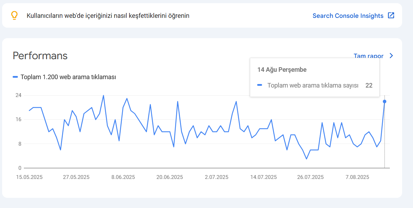Click the blue series marker inside the tooltip
This screenshot has height=208, width=413.
[x=260, y=85]
